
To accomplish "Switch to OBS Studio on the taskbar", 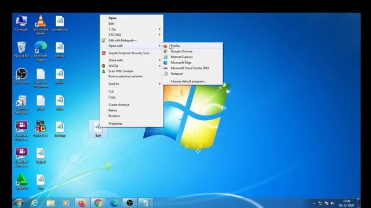I will pos(130,203).
